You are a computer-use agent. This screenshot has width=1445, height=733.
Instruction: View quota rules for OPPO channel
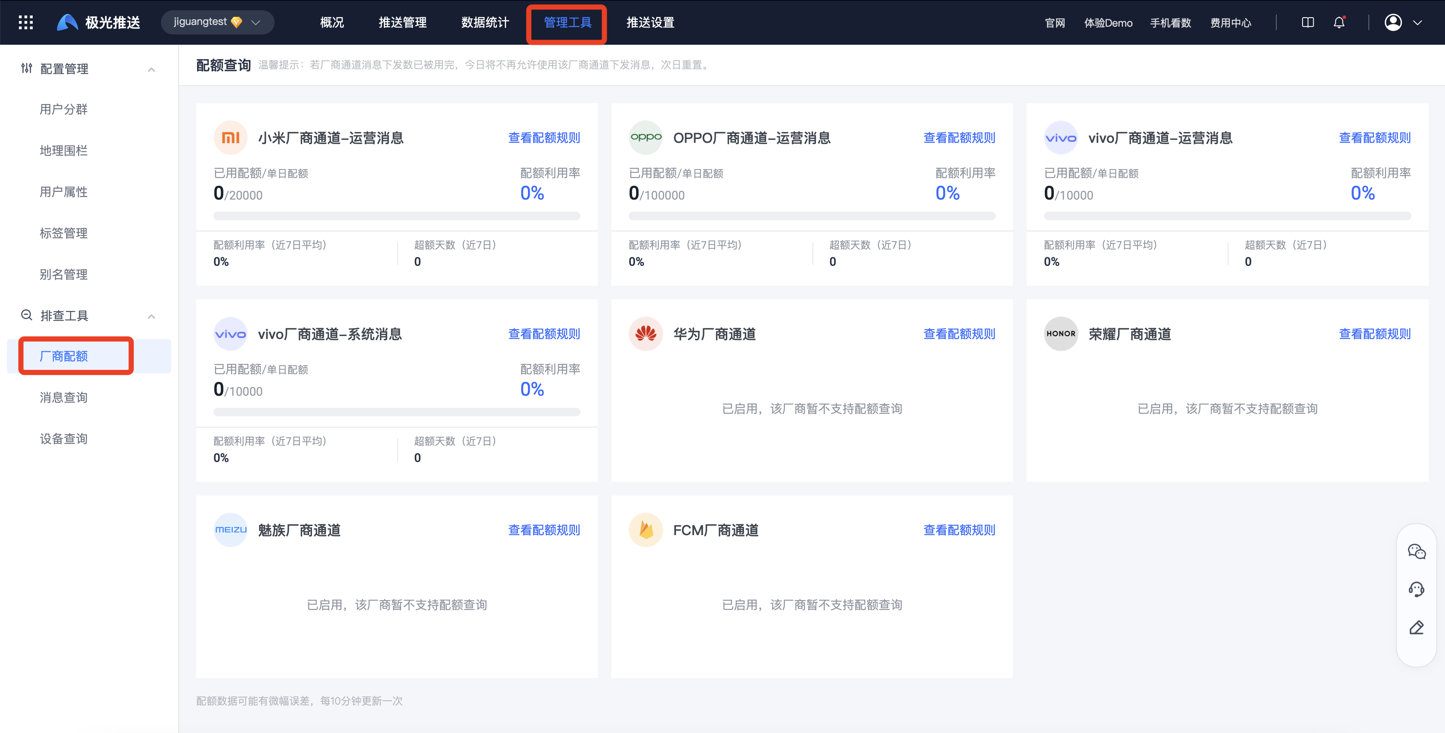point(959,137)
